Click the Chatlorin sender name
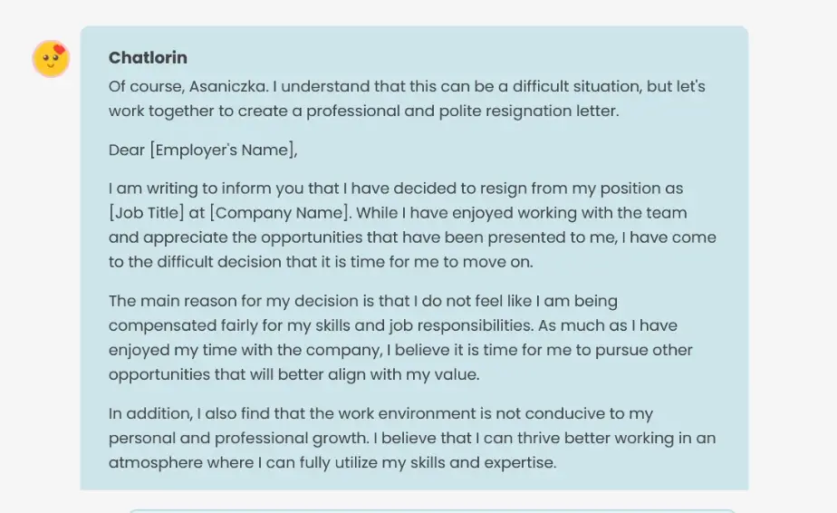 point(148,58)
